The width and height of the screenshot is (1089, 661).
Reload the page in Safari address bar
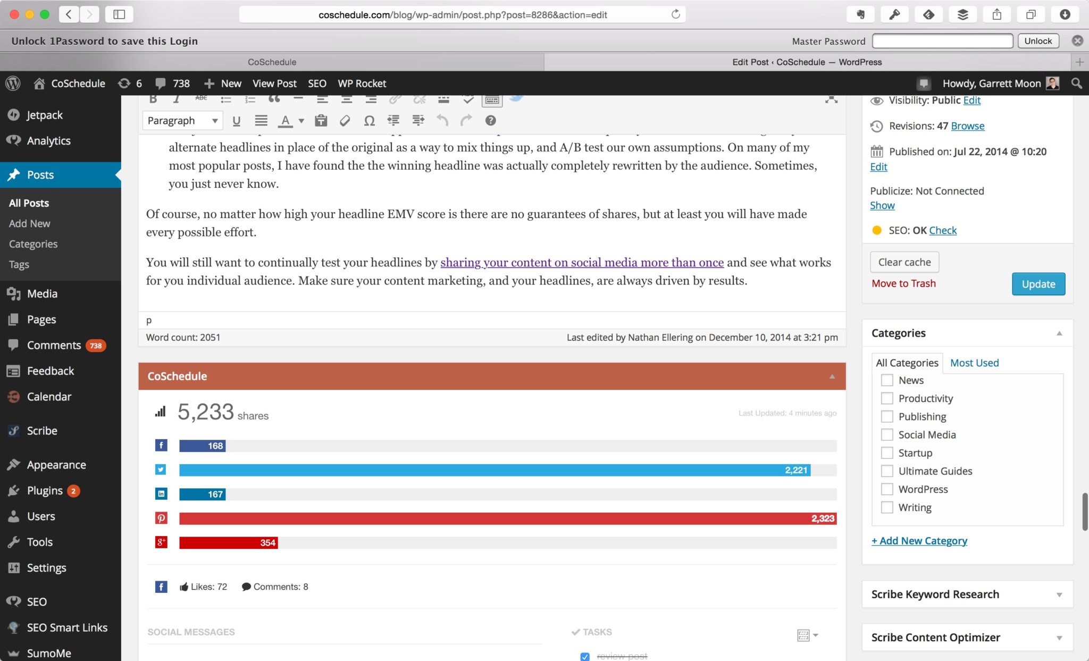pyautogui.click(x=675, y=14)
